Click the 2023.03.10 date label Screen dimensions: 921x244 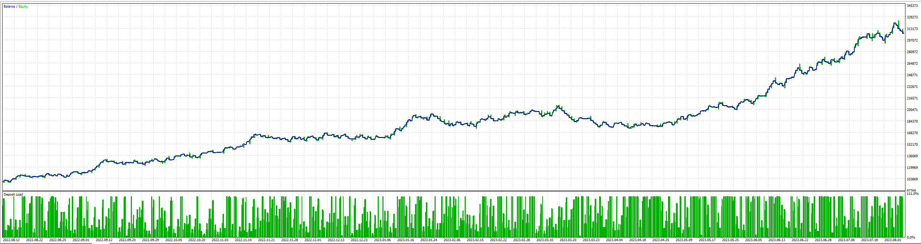pos(545,240)
